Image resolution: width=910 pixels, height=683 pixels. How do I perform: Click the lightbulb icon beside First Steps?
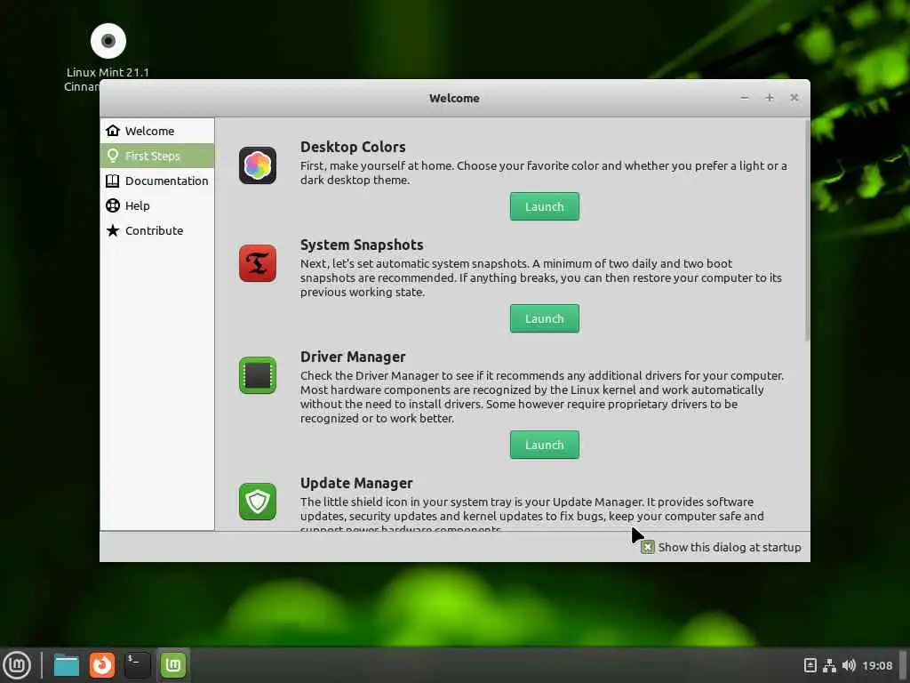point(113,156)
